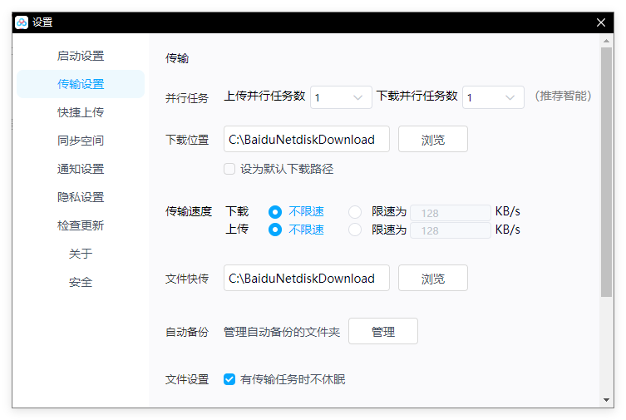This screenshot has width=626, height=420.
Task: Uncheck 有传输任务时不休眠 checkbox
Action: point(229,379)
